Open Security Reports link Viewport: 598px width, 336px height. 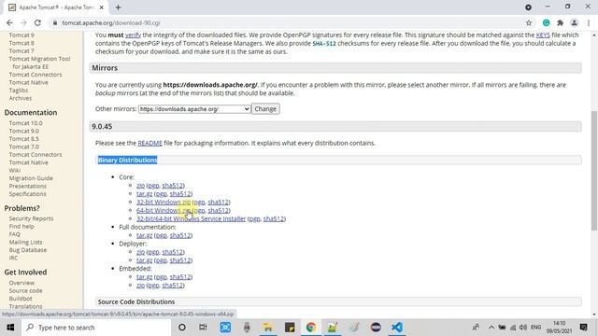(31, 218)
